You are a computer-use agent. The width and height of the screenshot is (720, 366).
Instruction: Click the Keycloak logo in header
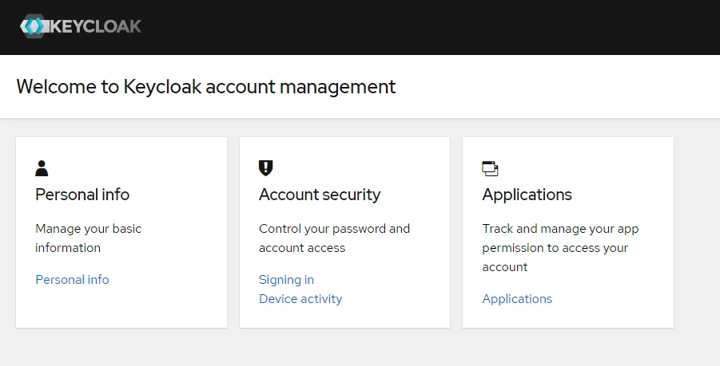point(81,26)
